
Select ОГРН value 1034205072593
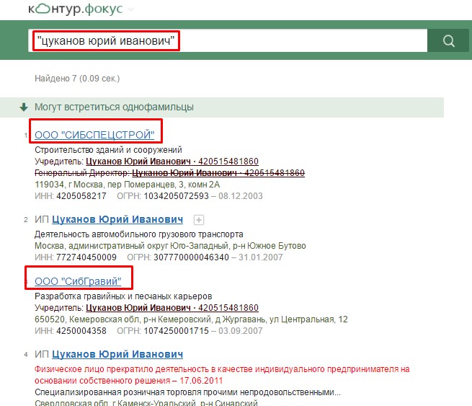[x=176, y=196]
